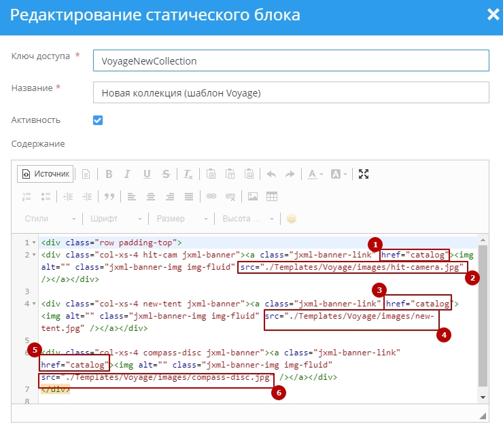Click the insert table icon
The image size is (503, 426).
(x=271, y=196)
